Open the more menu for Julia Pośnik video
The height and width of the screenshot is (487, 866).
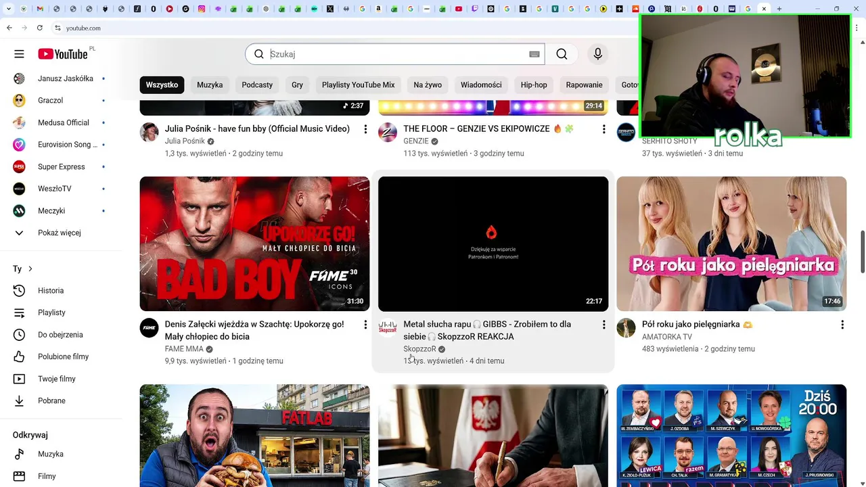pyautogui.click(x=365, y=129)
